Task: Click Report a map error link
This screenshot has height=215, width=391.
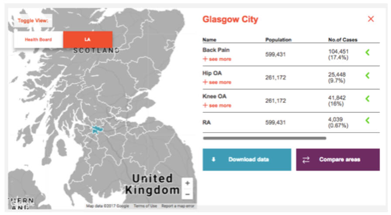Action: 178,206
